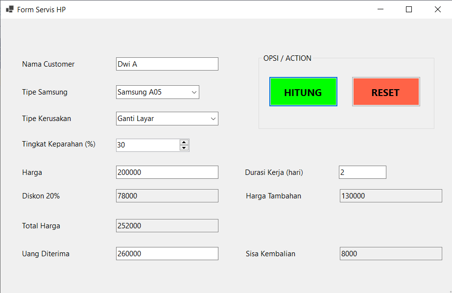Click the Tipe Samsung label
Screen dimensions: 452x293
(45, 92)
